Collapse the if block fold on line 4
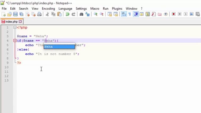Screen dimensions: 201x113 (x=15, y=40)
